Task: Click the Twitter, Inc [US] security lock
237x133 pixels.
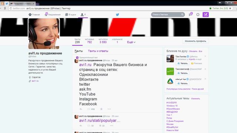Action: (218, 8)
